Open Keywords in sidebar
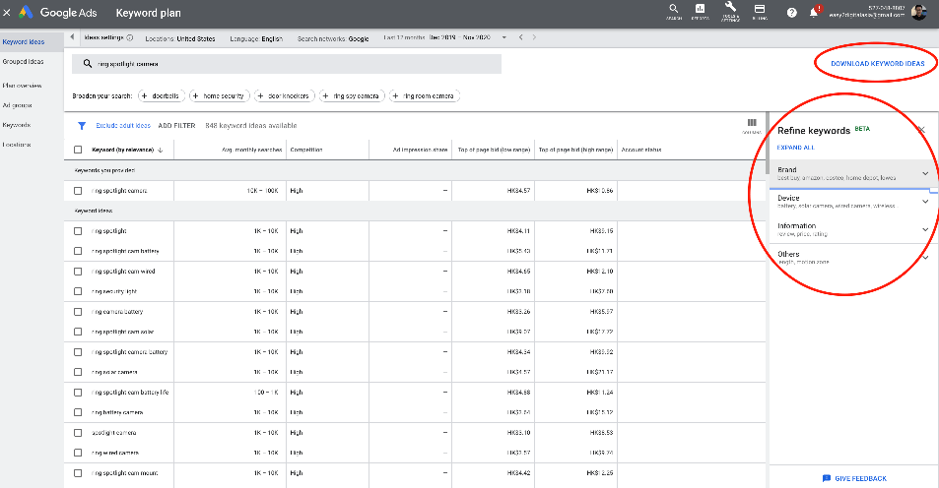This screenshot has height=488, width=939. [x=17, y=125]
